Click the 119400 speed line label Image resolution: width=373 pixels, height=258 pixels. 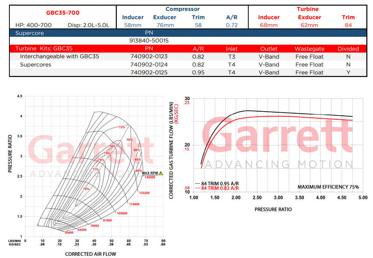[134, 204]
